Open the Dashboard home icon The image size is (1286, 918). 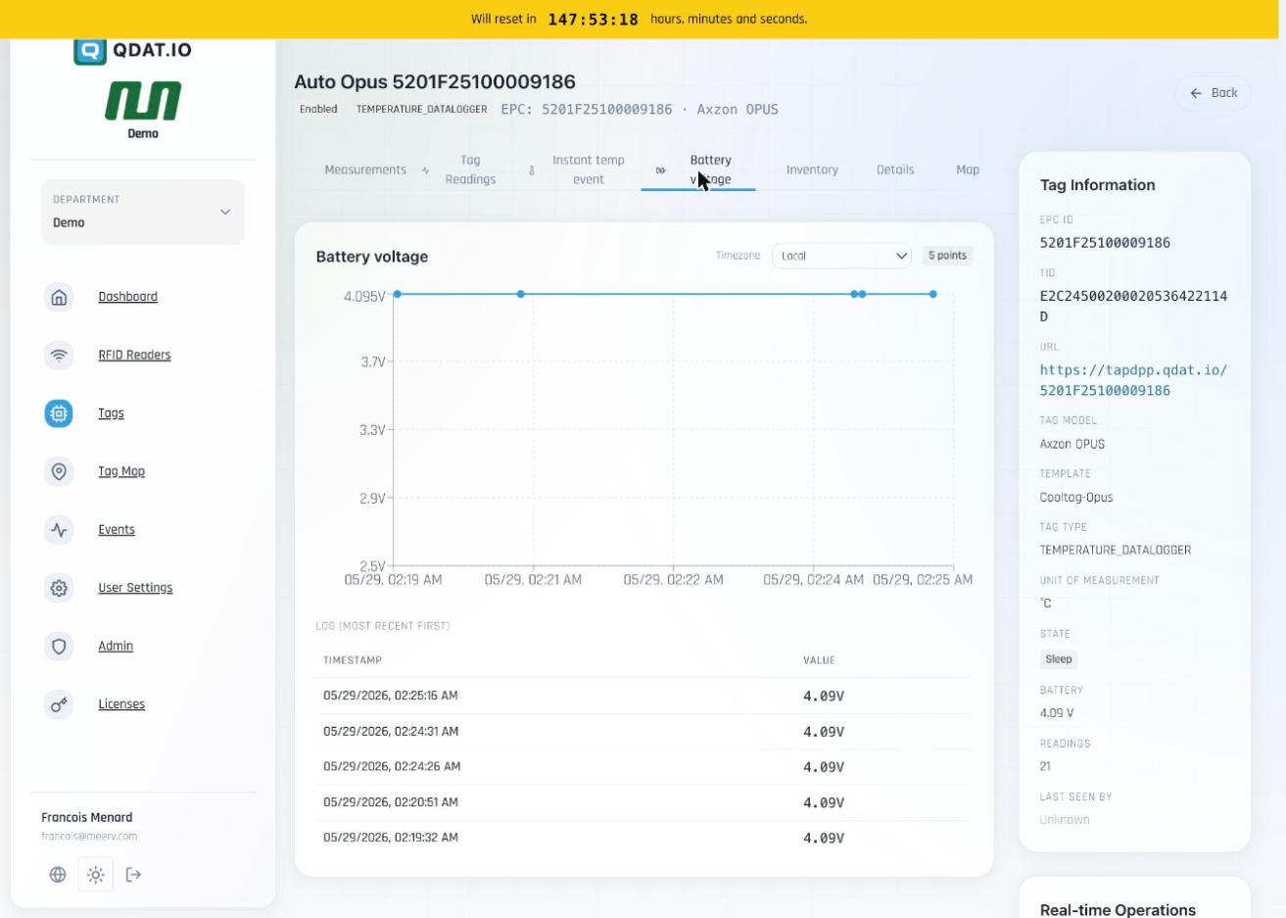(x=59, y=297)
